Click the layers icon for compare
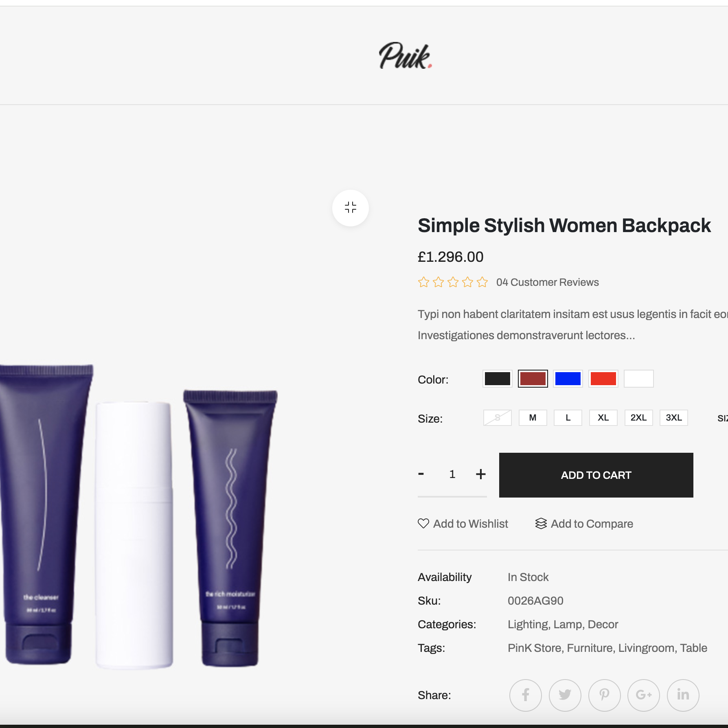The image size is (728, 728). point(541,524)
